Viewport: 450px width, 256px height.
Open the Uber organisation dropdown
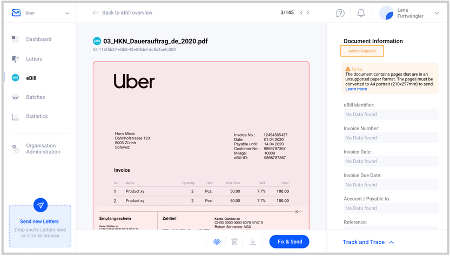click(67, 13)
